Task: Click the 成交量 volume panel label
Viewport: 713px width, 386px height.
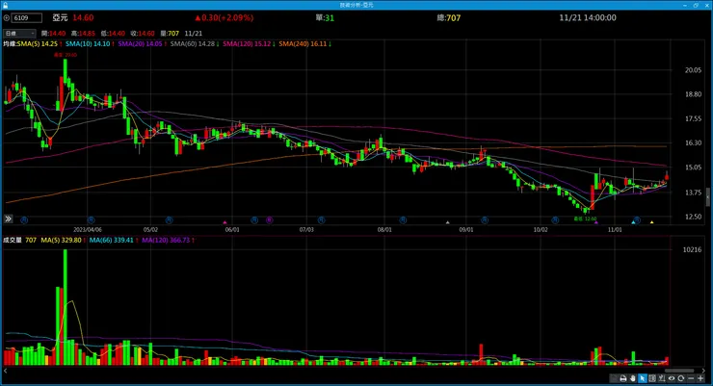Action: pyautogui.click(x=13, y=240)
